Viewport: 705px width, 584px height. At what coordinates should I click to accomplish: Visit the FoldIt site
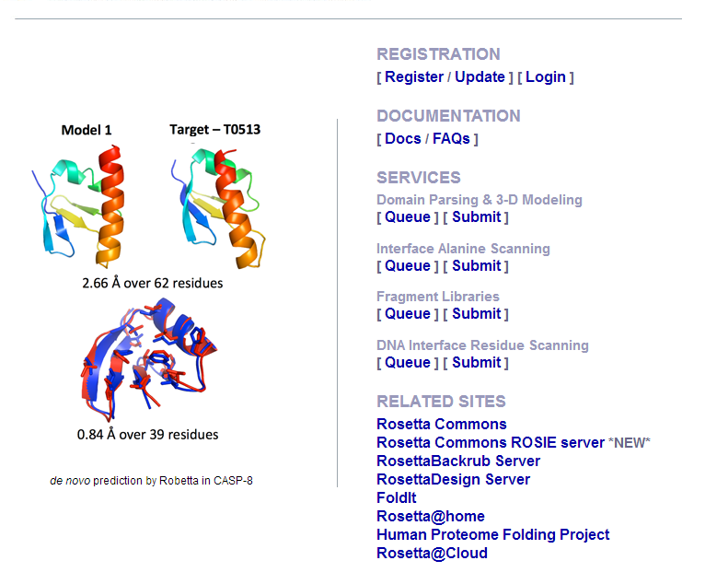pyautogui.click(x=397, y=498)
